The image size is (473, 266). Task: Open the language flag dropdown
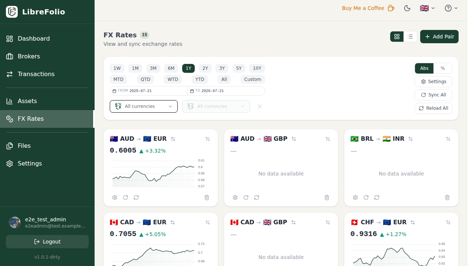[x=428, y=8]
